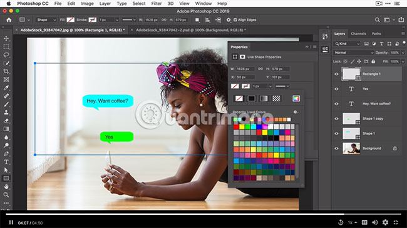Open stroke width dropdown in Properties panel
The width and height of the screenshot is (407, 228).
click(x=270, y=86)
